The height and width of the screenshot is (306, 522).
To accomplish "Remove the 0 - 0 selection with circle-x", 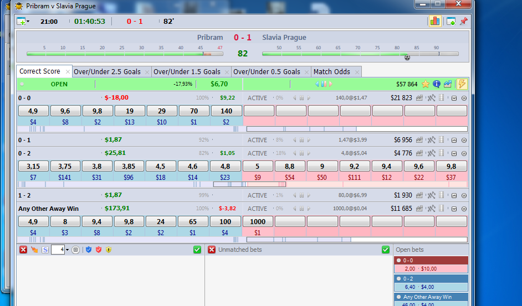I will click(x=464, y=98).
